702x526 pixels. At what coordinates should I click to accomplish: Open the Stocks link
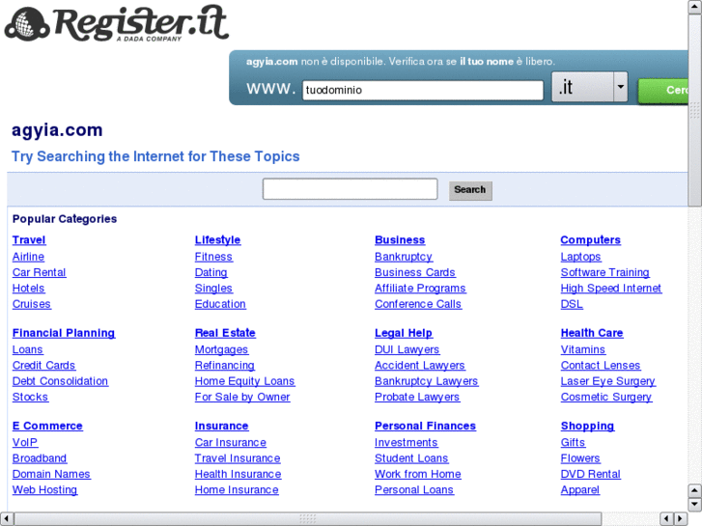(30, 397)
